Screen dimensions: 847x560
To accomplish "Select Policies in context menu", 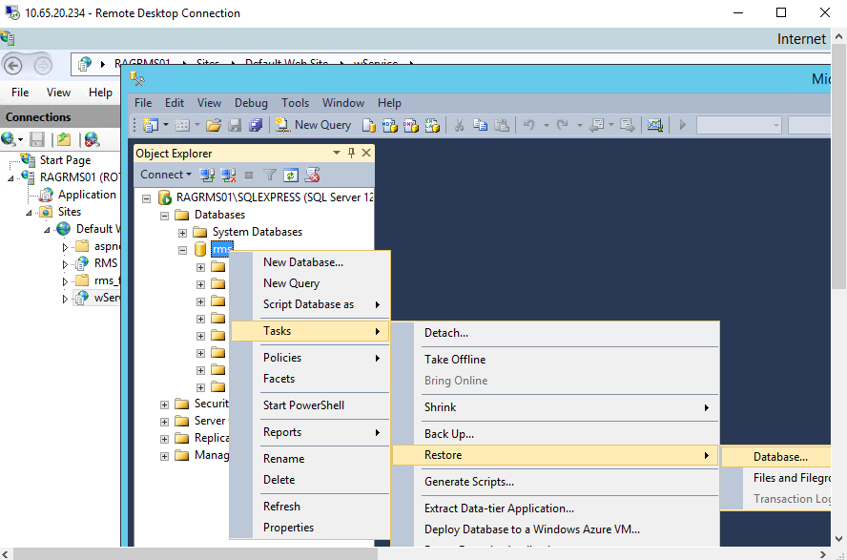I will (x=310, y=358).
